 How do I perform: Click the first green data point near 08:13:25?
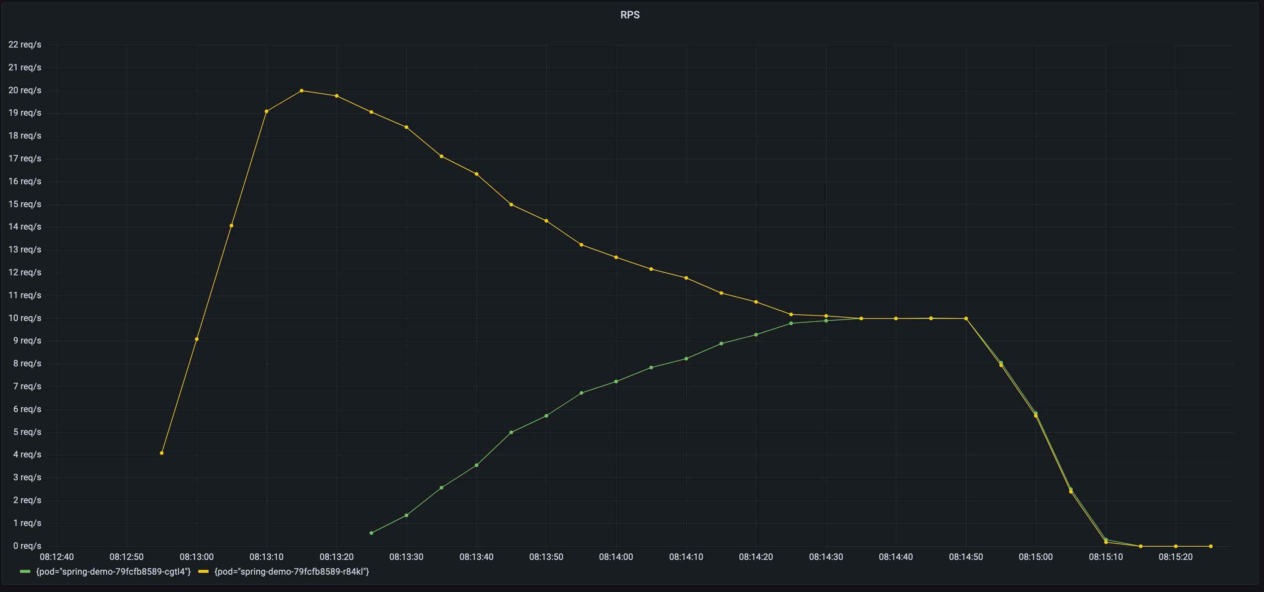pos(371,532)
